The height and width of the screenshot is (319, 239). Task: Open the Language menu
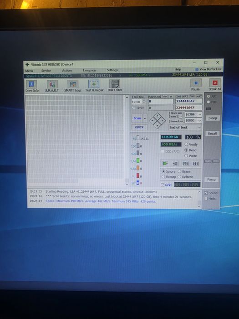(89, 70)
